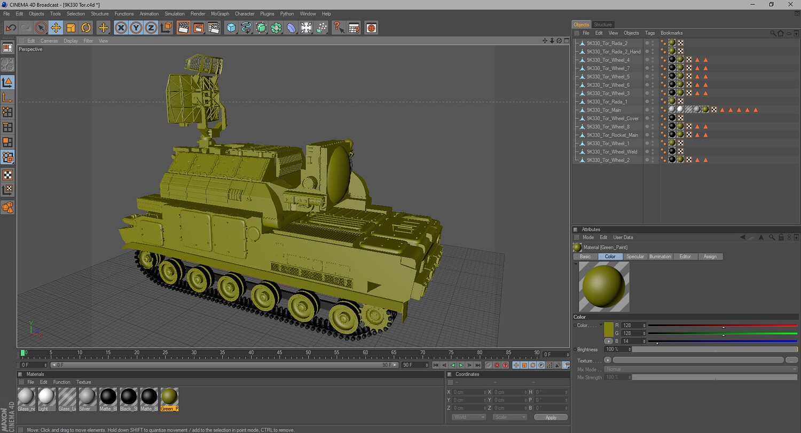Switch to the Structure tab

click(x=603, y=25)
